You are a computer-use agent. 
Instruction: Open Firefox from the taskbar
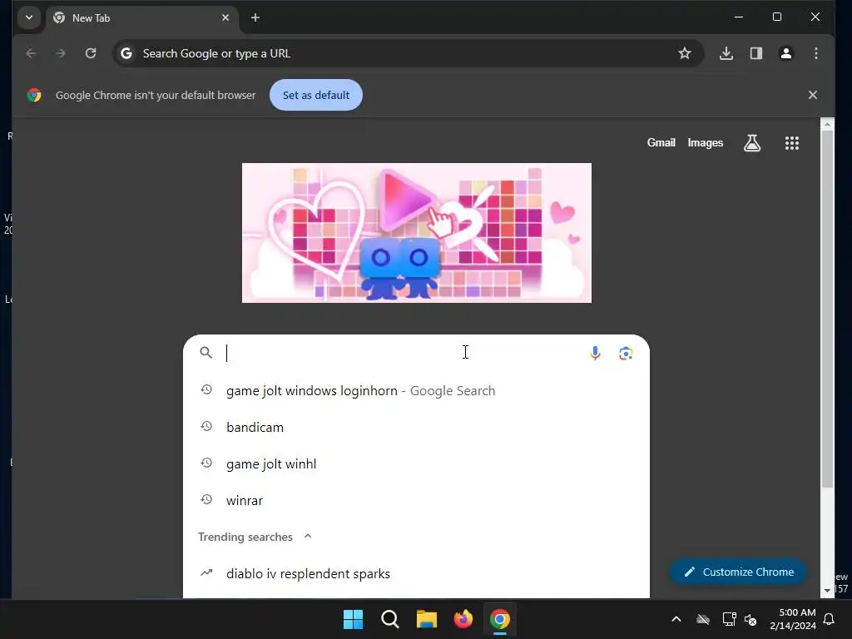click(x=463, y=619)
